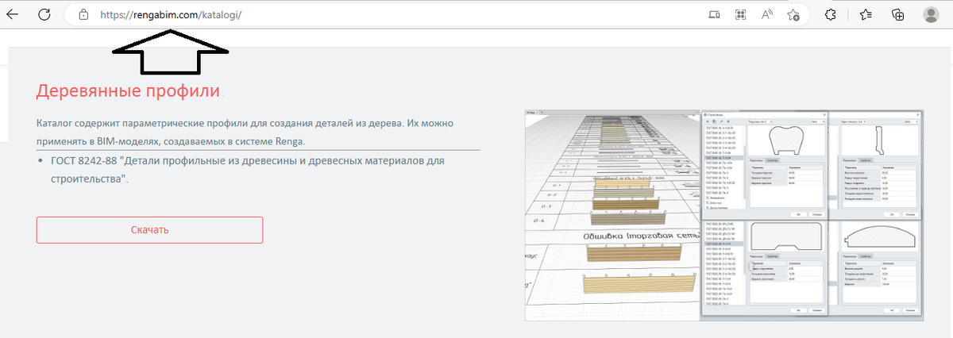Click the Деревянные профили heading

point(128,90)
